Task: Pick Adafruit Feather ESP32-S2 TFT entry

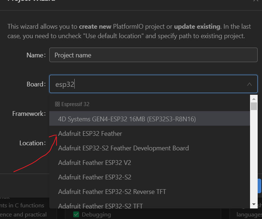Action: click(100, 206)
